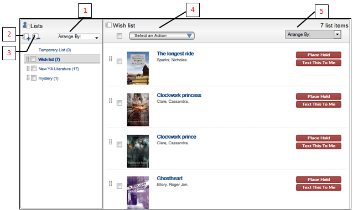Open the Temporary List (0)
The image size is (353, 210).
pyautogui.click(x=55, y=50)
